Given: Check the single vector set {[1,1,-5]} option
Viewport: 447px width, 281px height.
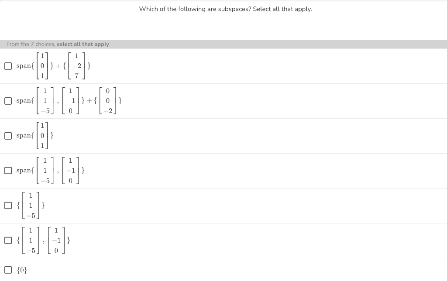Looking at the screenshot, I should pyautogui.click(x=8, y=205).
